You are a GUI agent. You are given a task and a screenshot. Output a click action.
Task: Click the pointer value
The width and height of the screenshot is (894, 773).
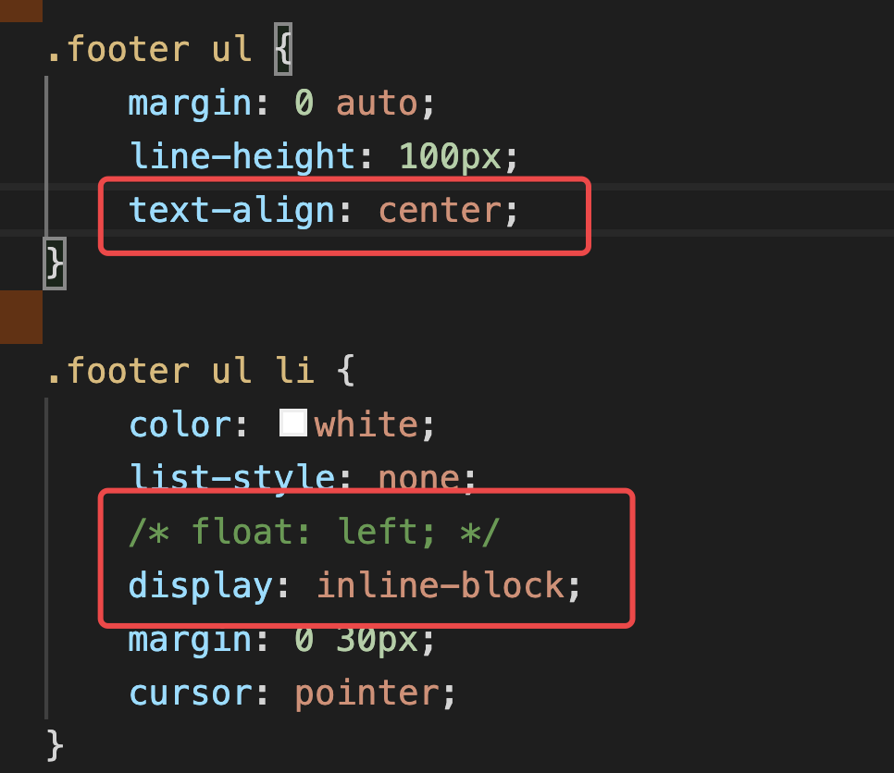point(366,693)
